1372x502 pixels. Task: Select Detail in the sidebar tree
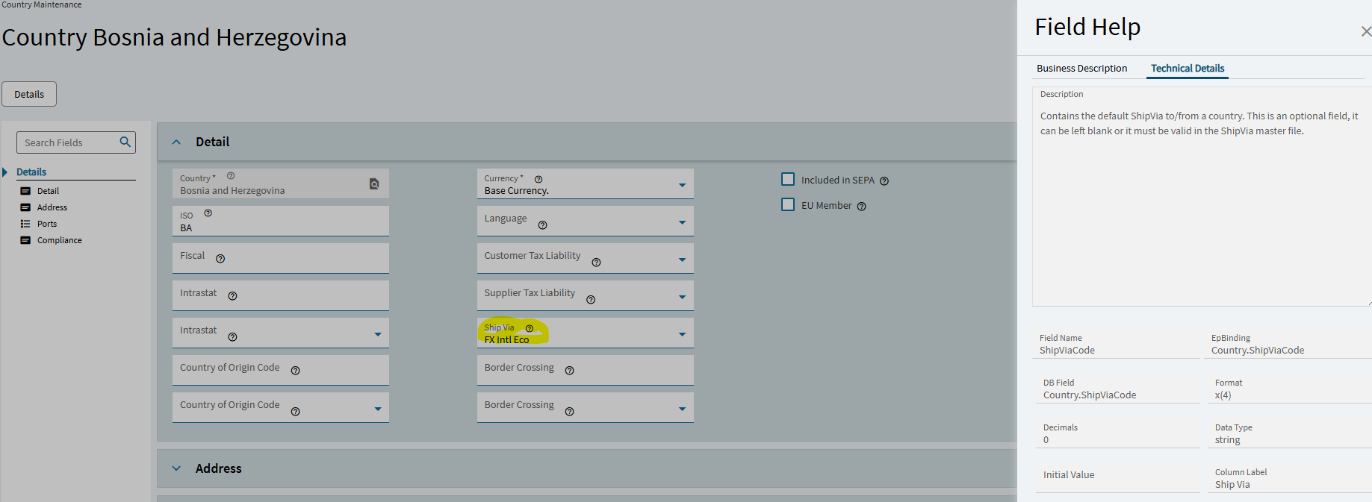click(48, 191)
